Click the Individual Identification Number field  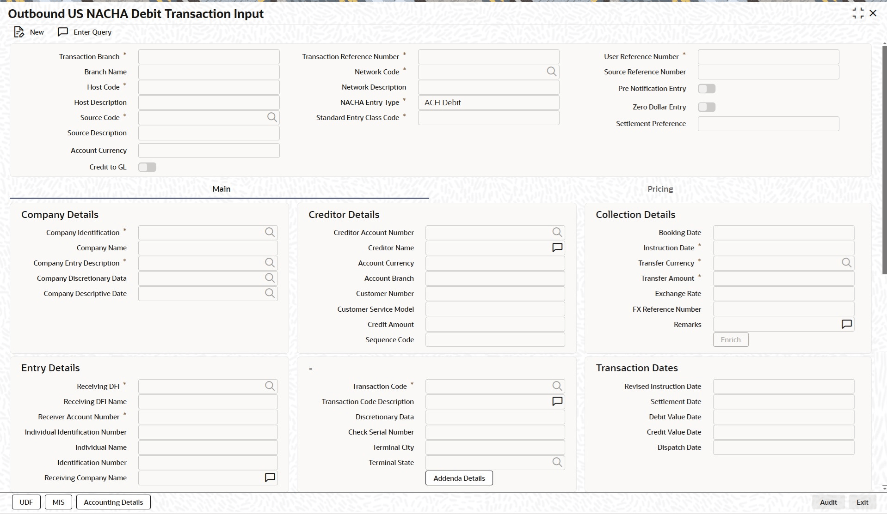coord(208,432)
